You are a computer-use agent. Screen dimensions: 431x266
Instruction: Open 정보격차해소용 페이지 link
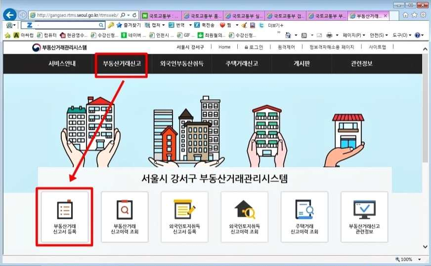[332, 47]
